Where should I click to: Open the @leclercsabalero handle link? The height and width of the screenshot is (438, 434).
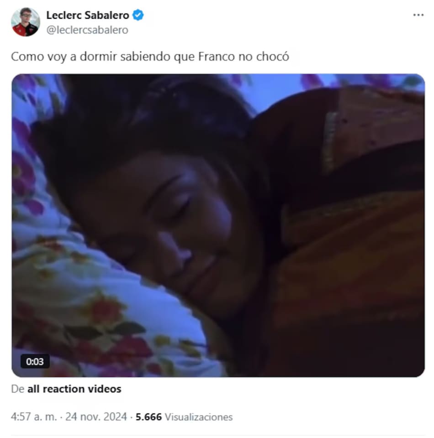click(x=87, y=30)
